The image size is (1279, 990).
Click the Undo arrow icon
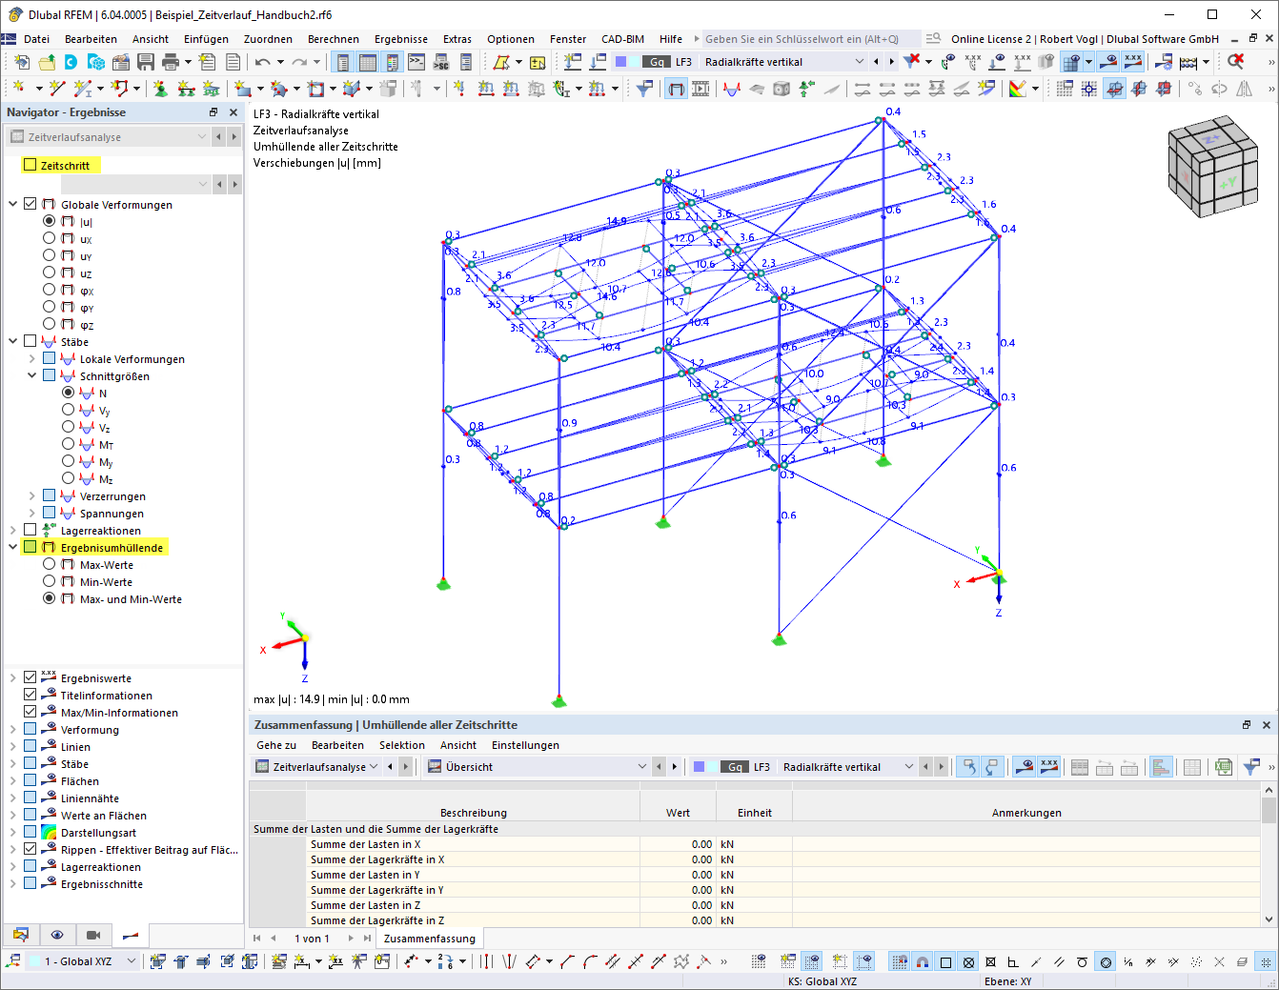click(x=263, y=62)
